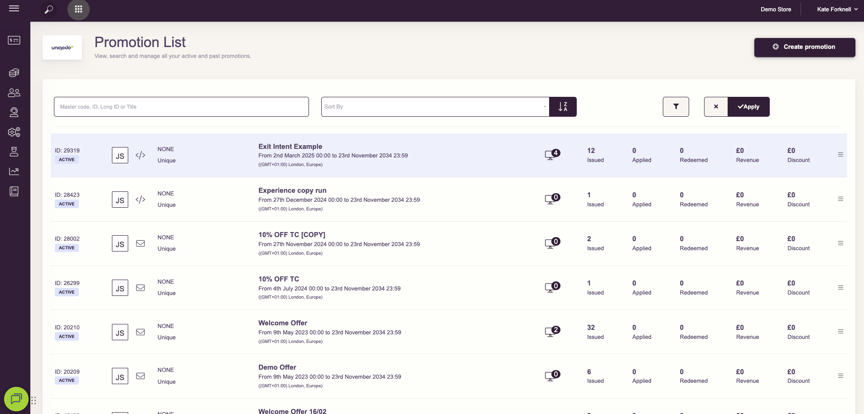Click the Create promotion button
Image resolution: width=864 pixels, height=414 pixels.
(x=805, y=47)
